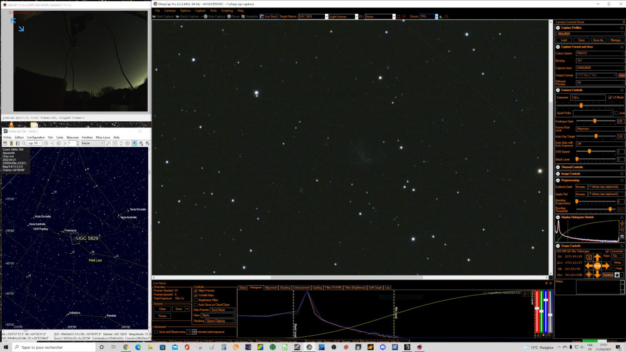Viewport: 626px width, 352px height.
Task: Toggle the Align Frames checkbox
Action: (195, 291)
